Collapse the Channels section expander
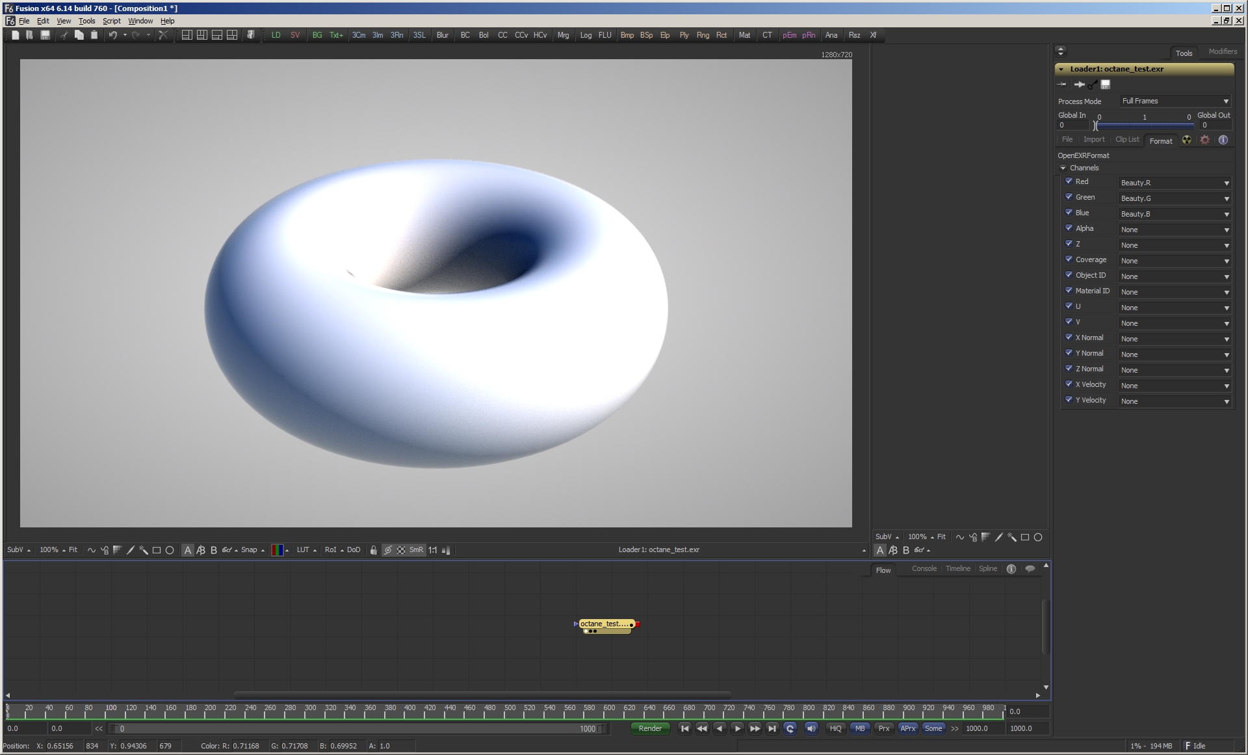 (x=1063, y=168)
